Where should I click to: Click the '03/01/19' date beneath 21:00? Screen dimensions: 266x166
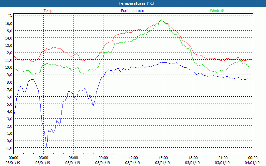click(x=222, y=163)
